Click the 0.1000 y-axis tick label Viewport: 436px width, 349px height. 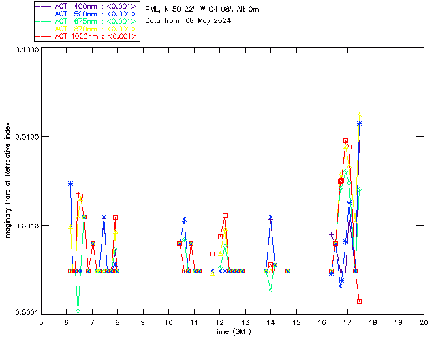click(27, 50)
